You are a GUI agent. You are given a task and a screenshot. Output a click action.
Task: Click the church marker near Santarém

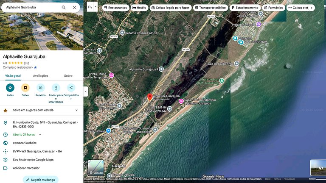coord(99,51)
